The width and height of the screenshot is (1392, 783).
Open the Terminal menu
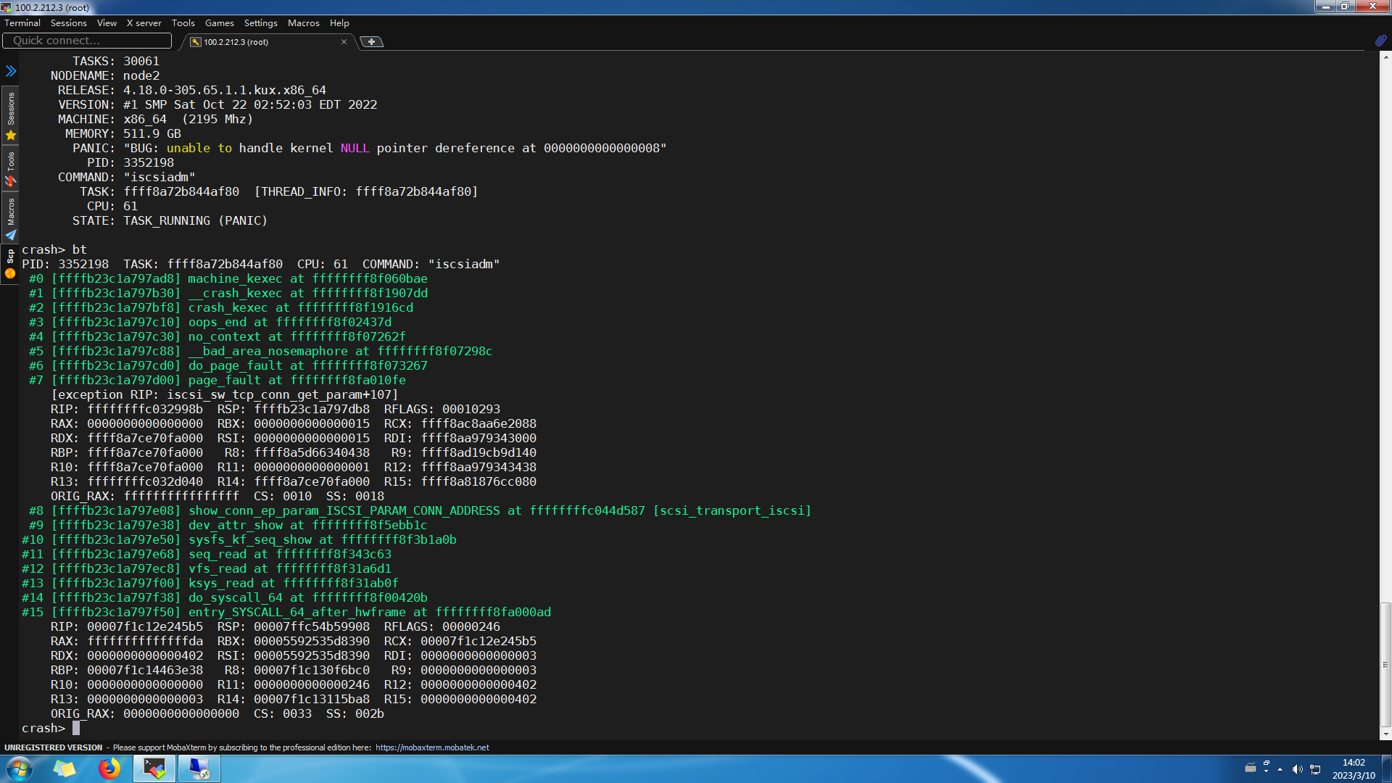[x=22, y=23]
